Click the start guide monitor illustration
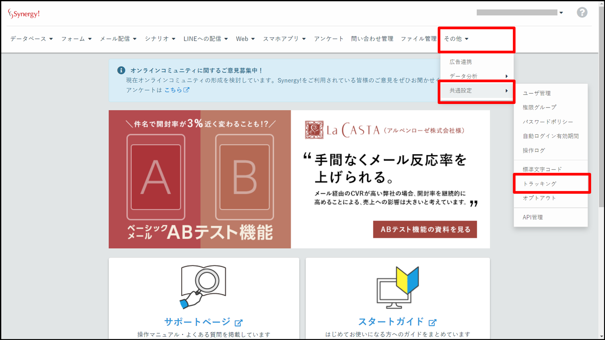 pyautogui.click(x=397, y=287)
